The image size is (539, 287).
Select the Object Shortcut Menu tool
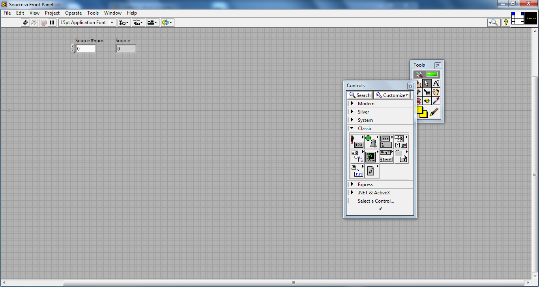coord(427,92)
